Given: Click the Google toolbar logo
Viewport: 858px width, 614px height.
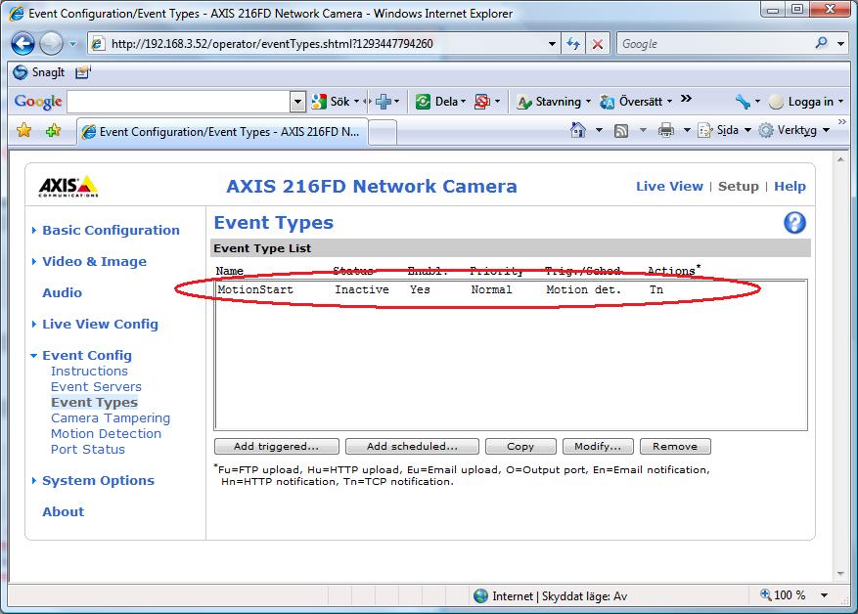Looking at the screenshot, I should pos(38,102).
